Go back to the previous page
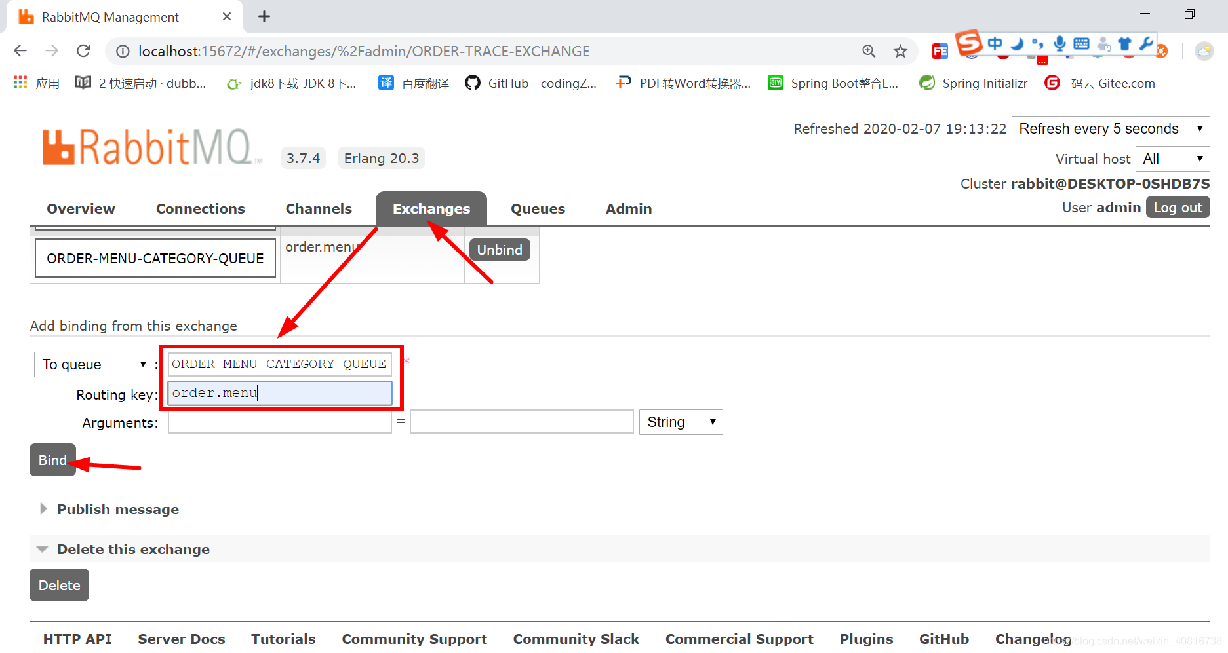Screen dimensions: 1228x653 (20, 51)
